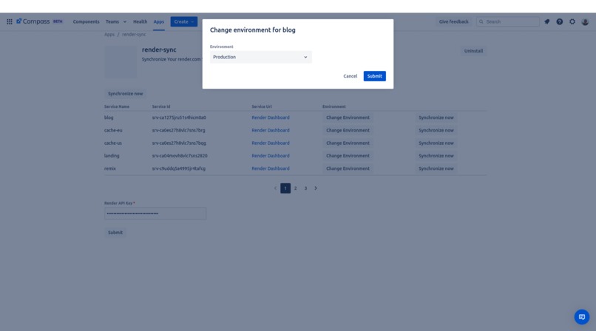This screenshot has height=331, width=596.
Task: Click Give feedback button
Action: 454,21
